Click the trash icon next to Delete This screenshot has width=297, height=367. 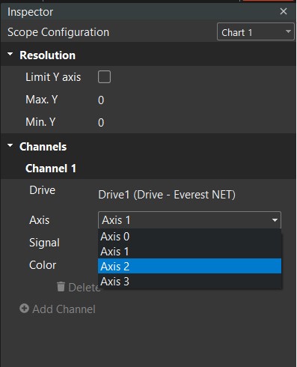tap(61, 287)
